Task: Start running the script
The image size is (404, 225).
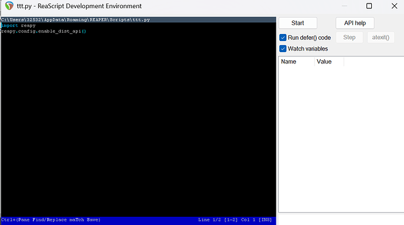Action: coord(298,23)
